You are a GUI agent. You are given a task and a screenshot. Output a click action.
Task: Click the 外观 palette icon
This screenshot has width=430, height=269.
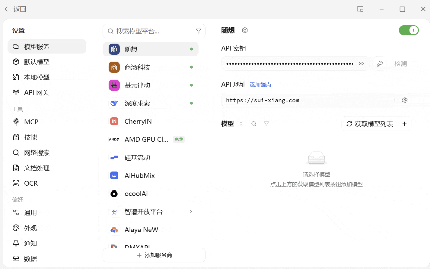pyautogui.click(x=16, y=228)
